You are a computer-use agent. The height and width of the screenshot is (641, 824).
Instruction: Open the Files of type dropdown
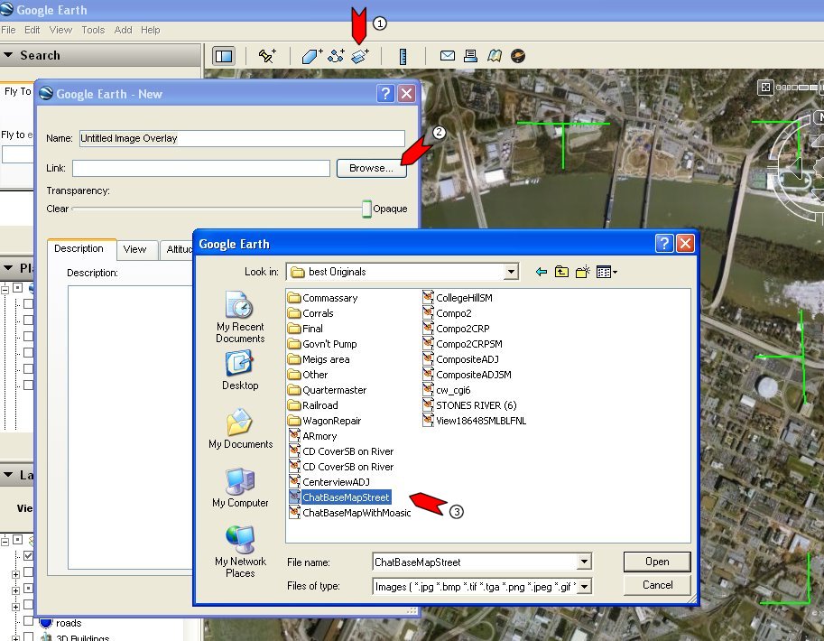pos(585,587)
